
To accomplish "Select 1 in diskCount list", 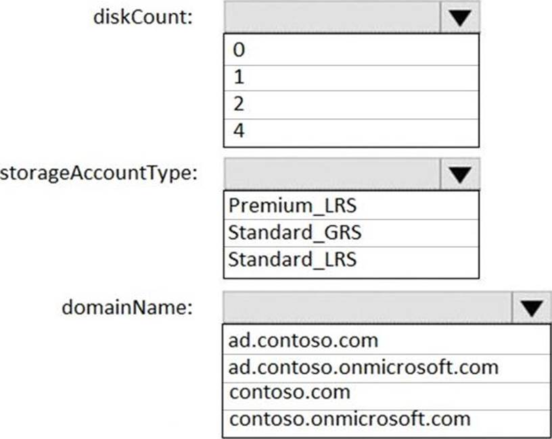I will [351, 77].
